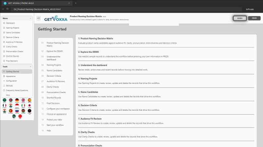Choose the Kiswahili Kenya flag

pos(23,111)
